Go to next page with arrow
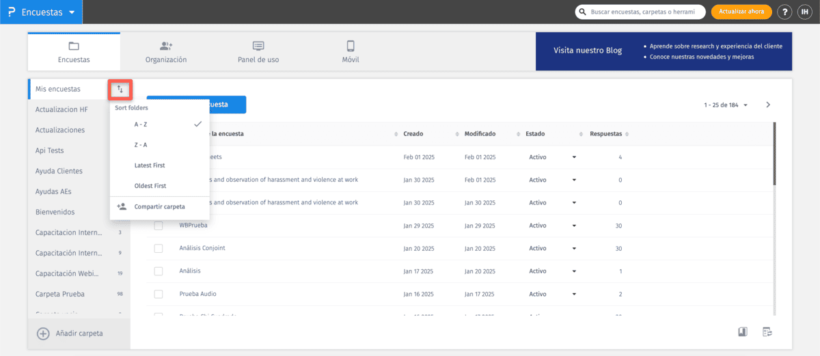 768,105
